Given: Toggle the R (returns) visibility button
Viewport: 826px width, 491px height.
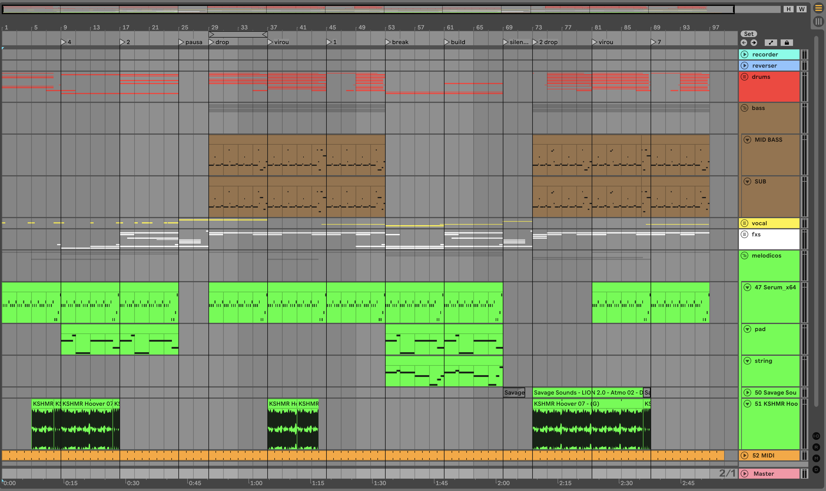Looking at the screenshot, I should pyautogui.click(x=816, y=447).
